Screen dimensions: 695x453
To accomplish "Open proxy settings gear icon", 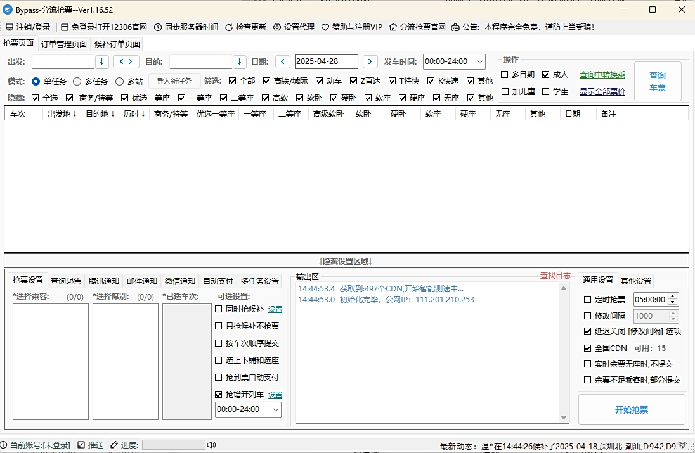I will pyautogui.click(x=277, y=27).
